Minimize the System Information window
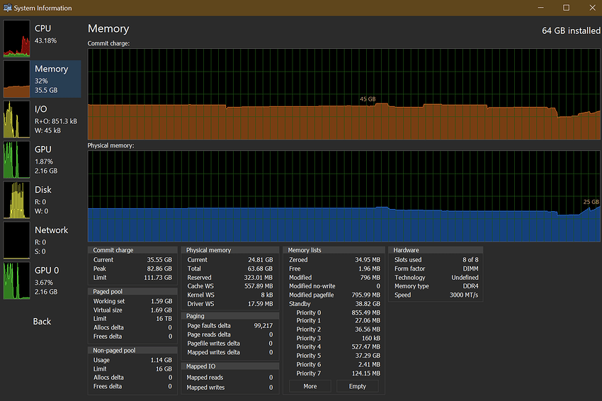The image size is (602, 401). (540, 8)
